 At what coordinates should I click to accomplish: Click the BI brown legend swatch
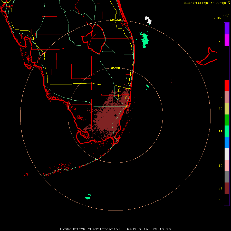pyautogui.click(x=227, y=188)
